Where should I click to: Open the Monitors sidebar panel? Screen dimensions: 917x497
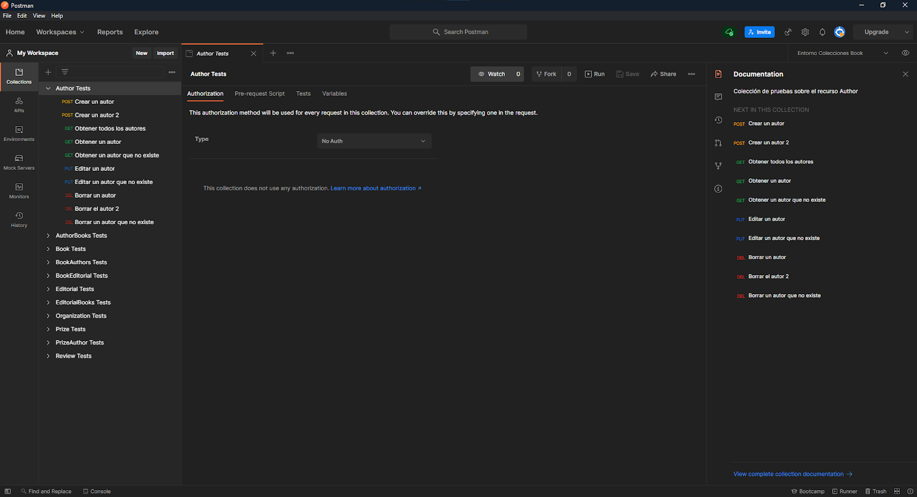19,191
